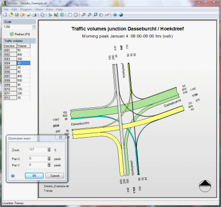Select volume cell for direction 0001

click(23, 50)
